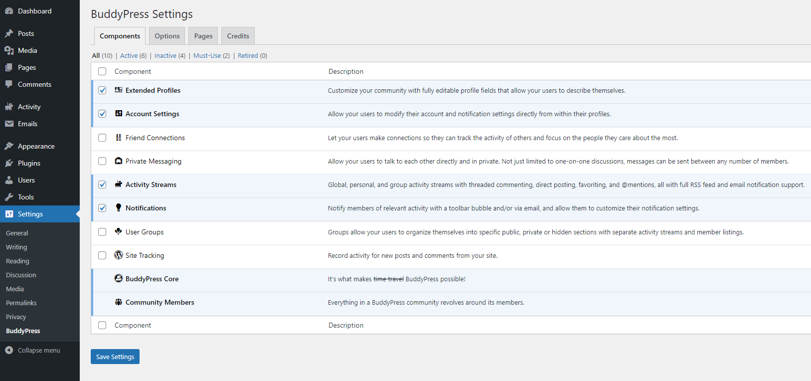Enable the Site Tracking checkbox
The width and height of the screenshot is (811, 381).
coord(102,255)
